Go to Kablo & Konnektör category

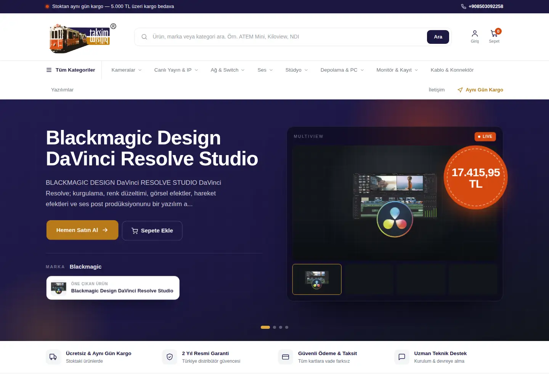point(452,70)
